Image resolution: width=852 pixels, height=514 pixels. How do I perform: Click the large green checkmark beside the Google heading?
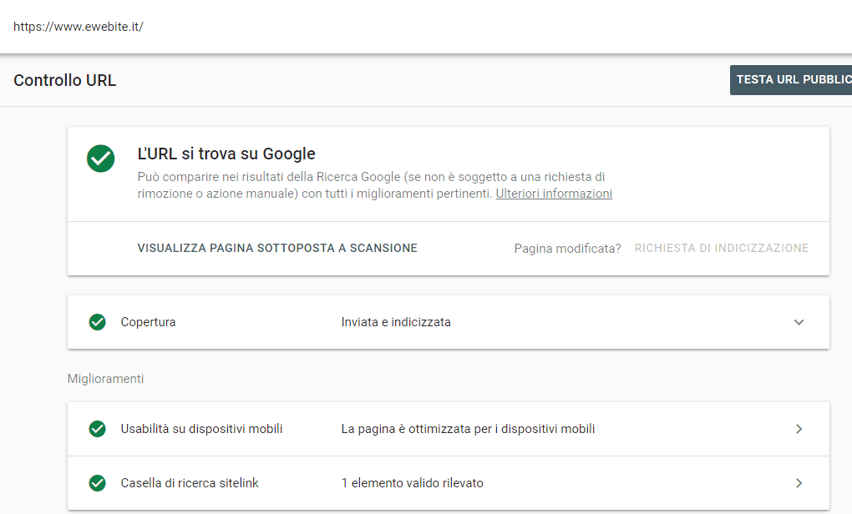pos(101,159)
